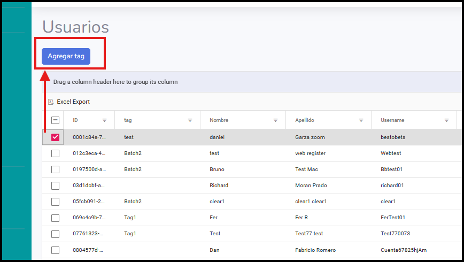This screenshot has width=464, height=262.
Task: Click username cell 'richard01'
Action: 392,186
